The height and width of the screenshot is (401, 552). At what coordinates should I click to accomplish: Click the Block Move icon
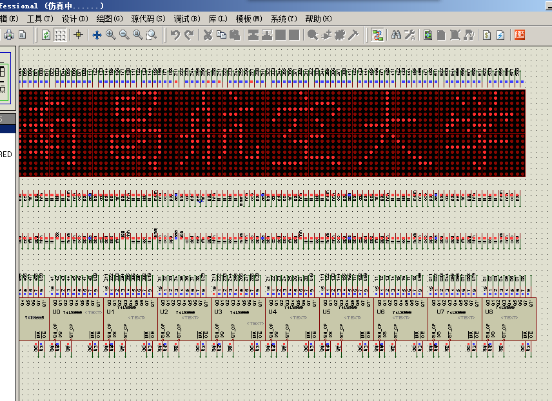267,35
